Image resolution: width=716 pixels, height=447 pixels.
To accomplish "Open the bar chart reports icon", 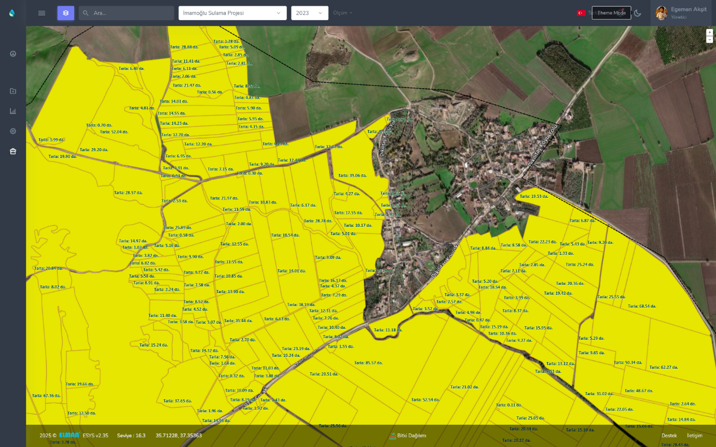I will [x=13, y=111].
